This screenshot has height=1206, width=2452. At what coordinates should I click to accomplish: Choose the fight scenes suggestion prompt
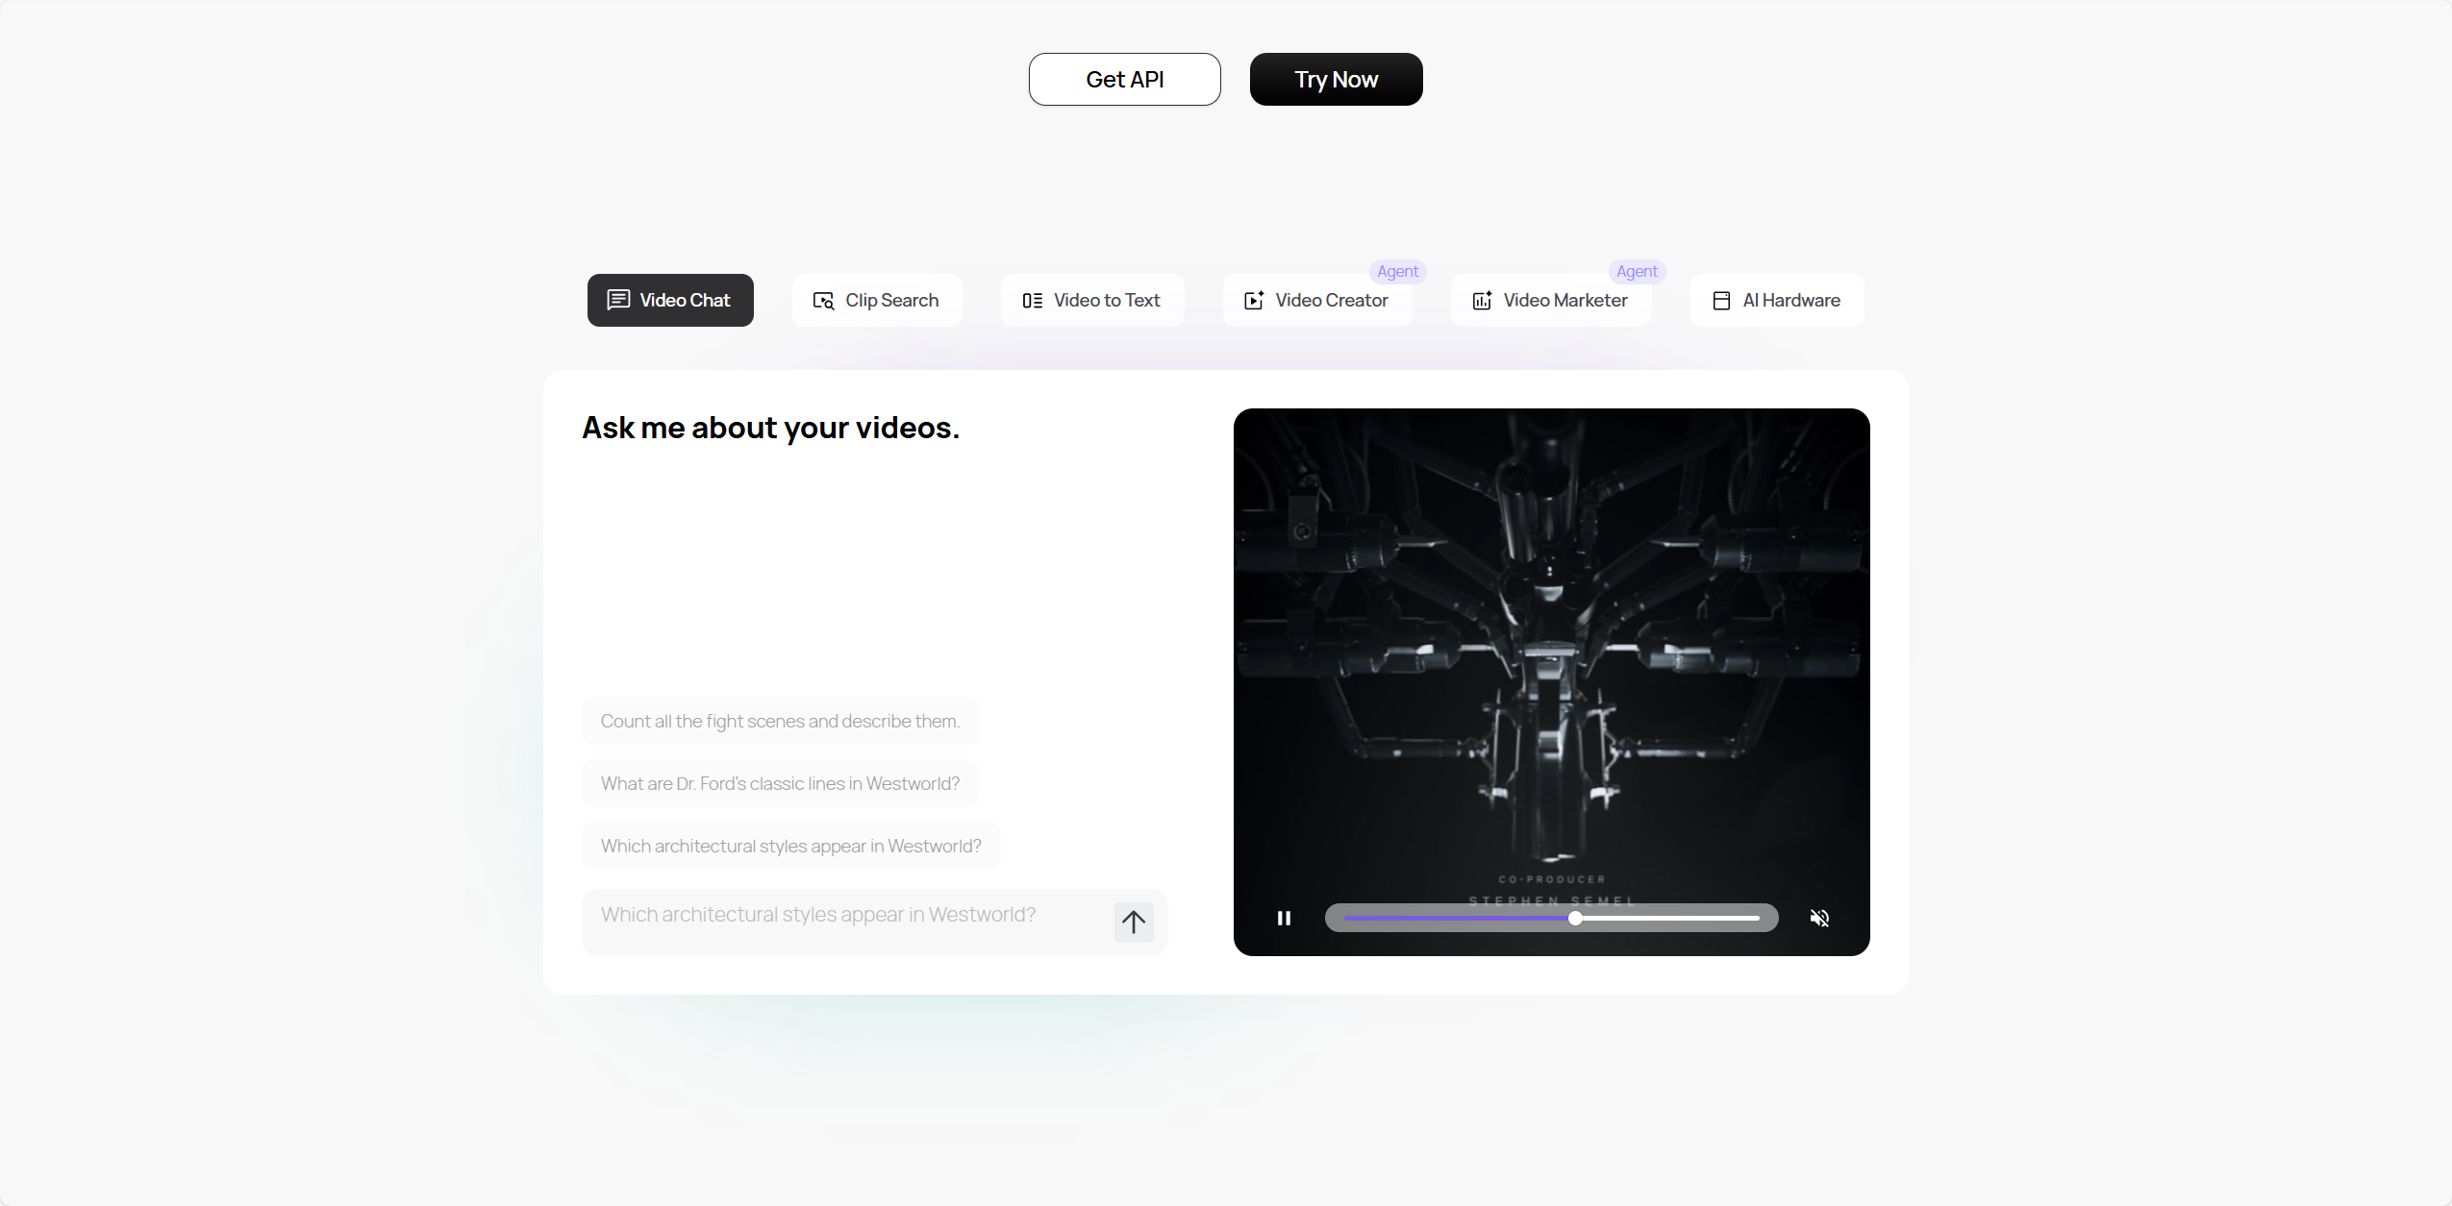point(780,721)
